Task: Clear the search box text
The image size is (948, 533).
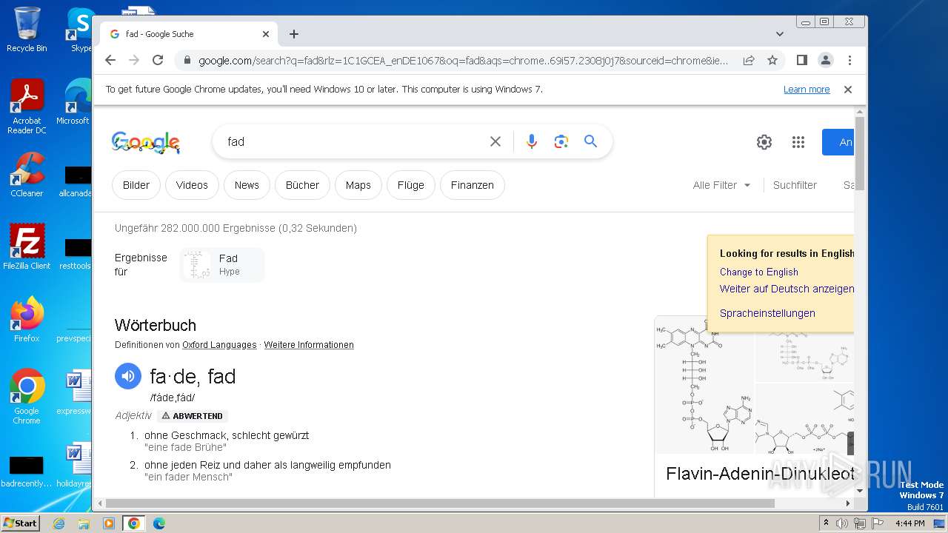Action: [x=495, y=141]
